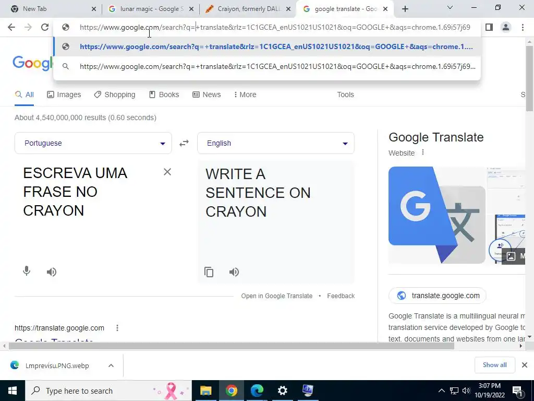Click the taskbar search box
The height and width of the screenshot is (401, 534).
pyautogui.click(x=108, y=391)
